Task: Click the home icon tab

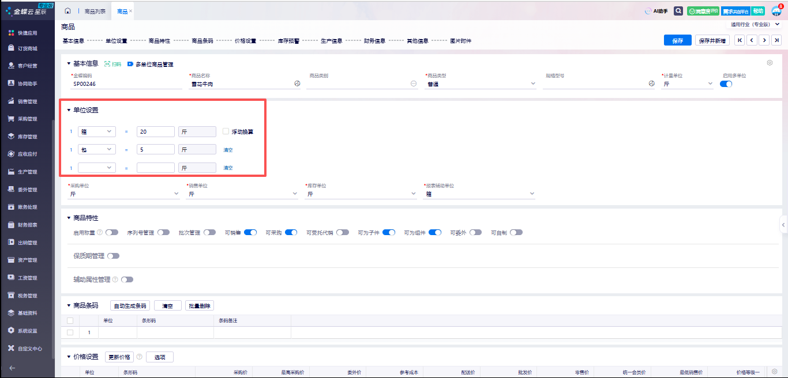Action: pos(68,11)
